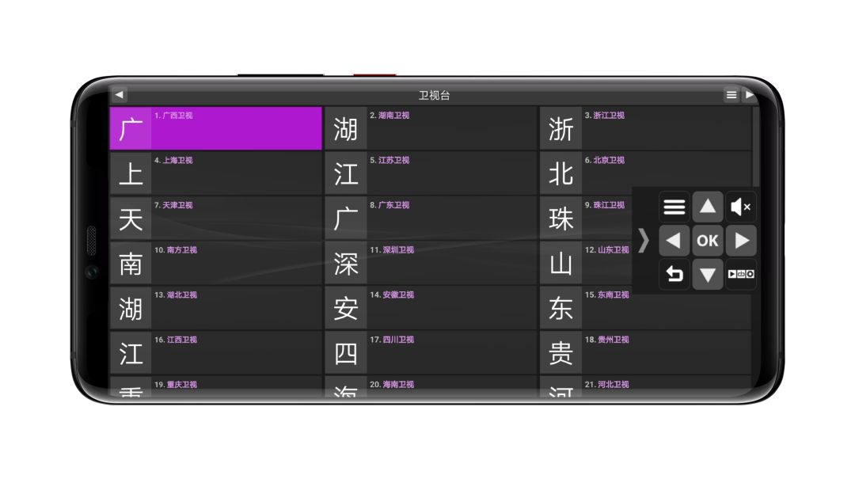855x479 pixels.
Task: Tap the top-right forward arrow
Action: [750, 95]
